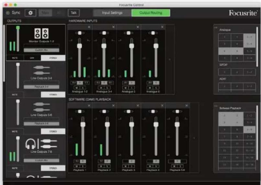
Task: Click the Analogue 5 pan control
Action: pos(129,33)
